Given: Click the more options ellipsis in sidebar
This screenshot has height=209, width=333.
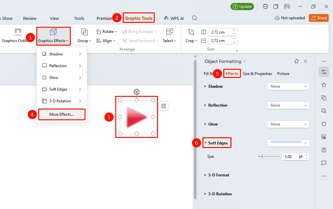Looking at the screenshot, I should pyautogui.click(x=324, y=176).
